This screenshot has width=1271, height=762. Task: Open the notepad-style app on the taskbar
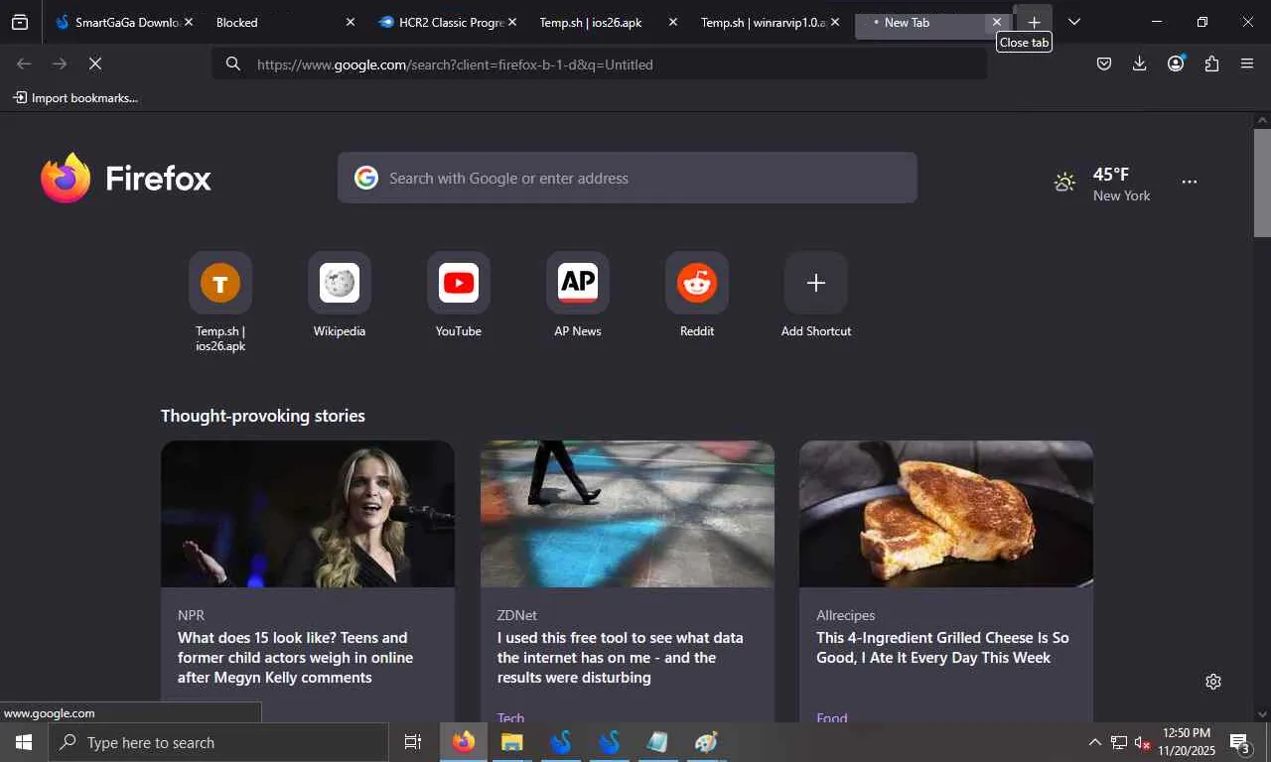coord(657,742)
